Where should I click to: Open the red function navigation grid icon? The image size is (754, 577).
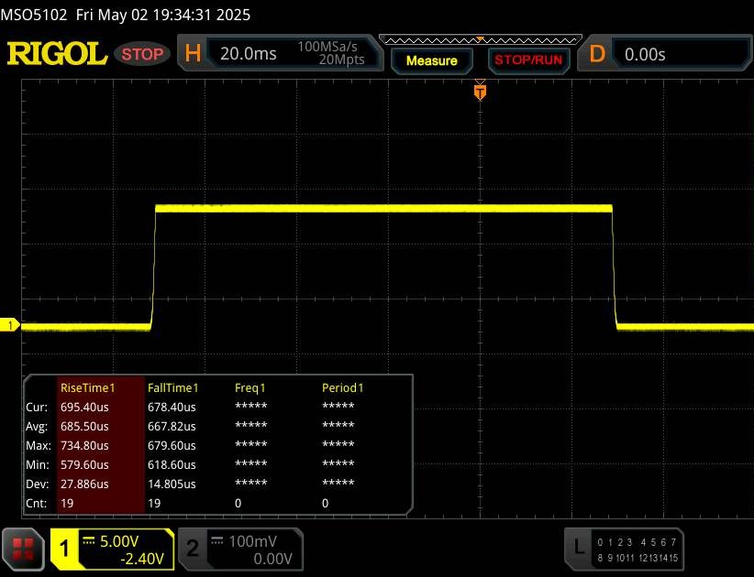pos(23,550)
